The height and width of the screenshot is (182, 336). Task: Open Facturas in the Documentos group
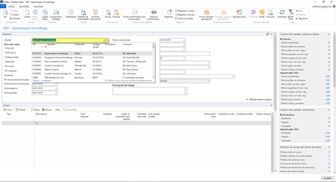[116, 14]
